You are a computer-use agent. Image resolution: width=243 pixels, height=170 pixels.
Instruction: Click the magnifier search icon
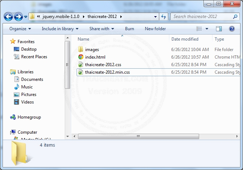tap(235, 17)
